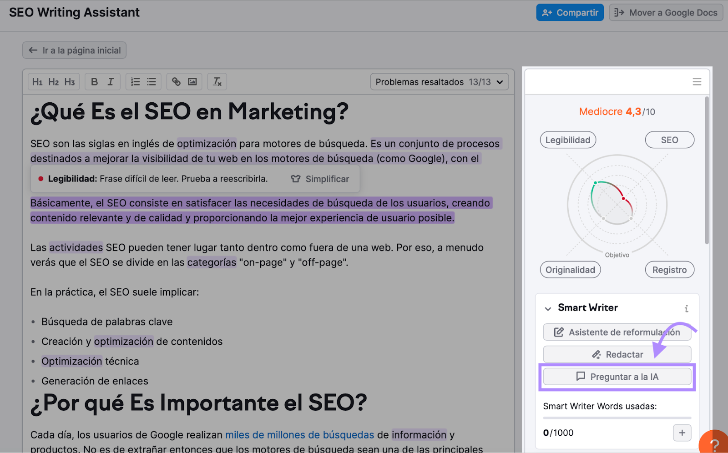Image resolution: width=728 pixels, height=453 pixels.
Task: Click the insert link icon
Action: click(x=176, y=81)
